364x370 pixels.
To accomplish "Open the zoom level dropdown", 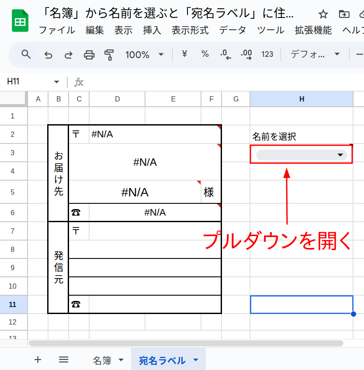I will [145, 55].
